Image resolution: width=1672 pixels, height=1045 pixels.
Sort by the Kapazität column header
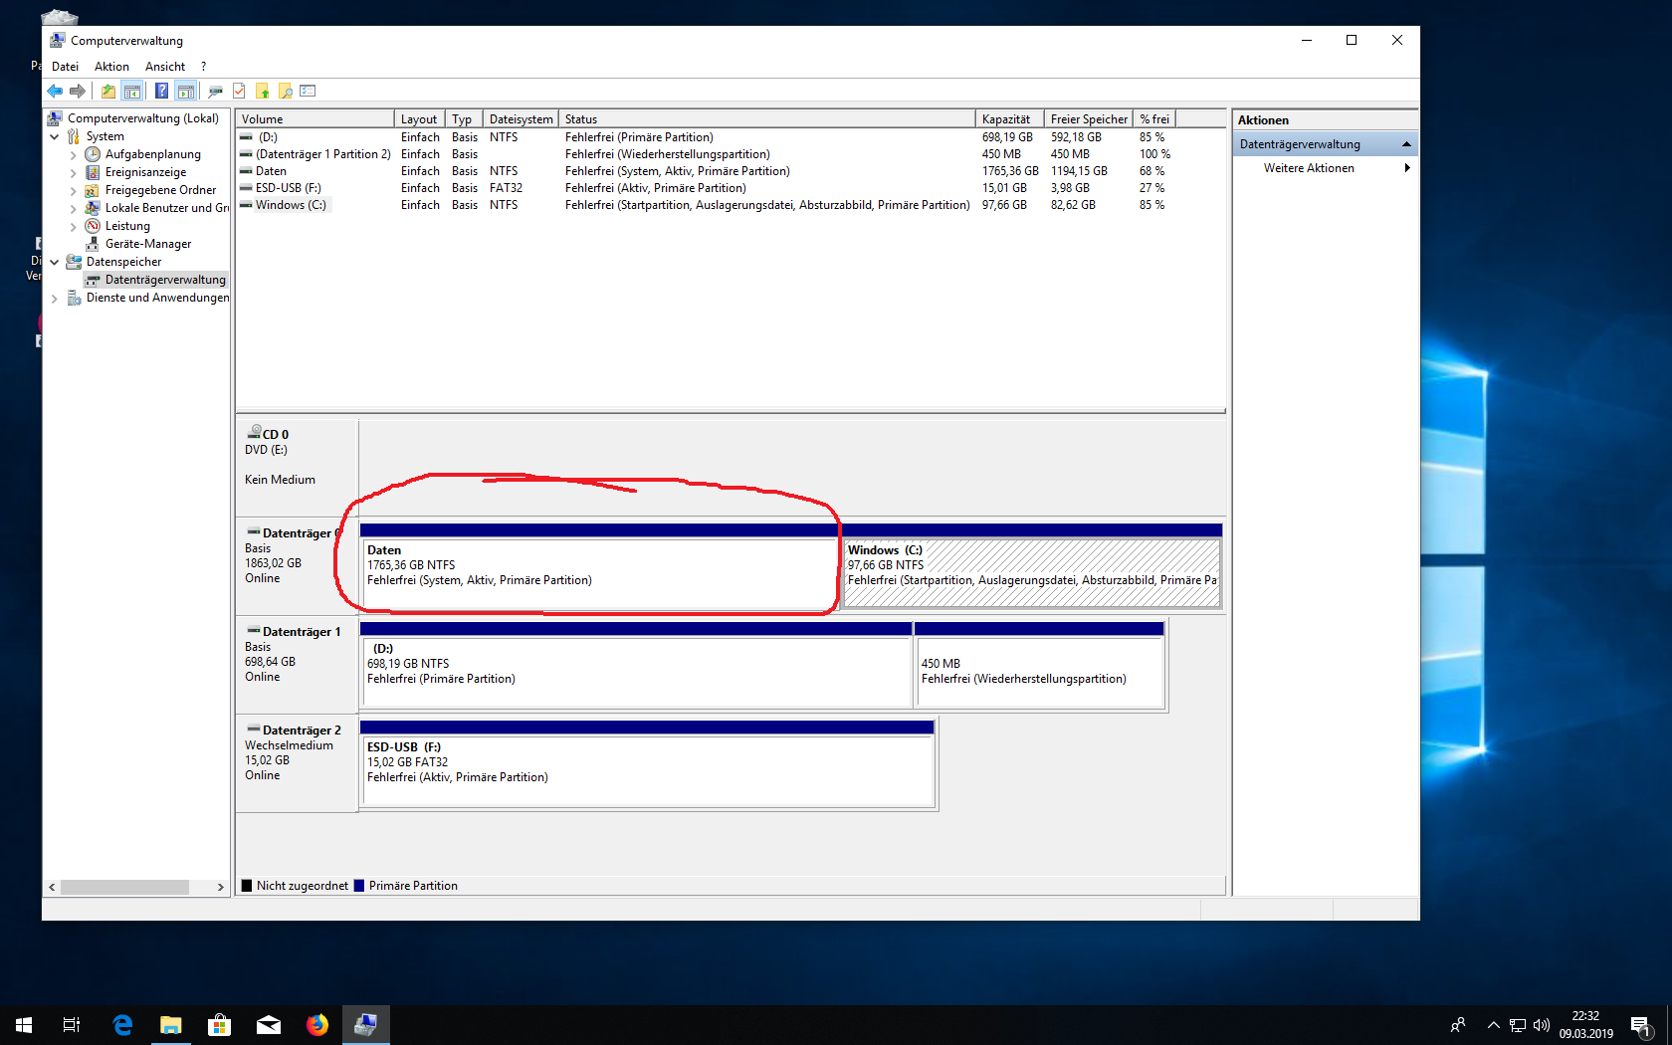(x=1010, y=118)
